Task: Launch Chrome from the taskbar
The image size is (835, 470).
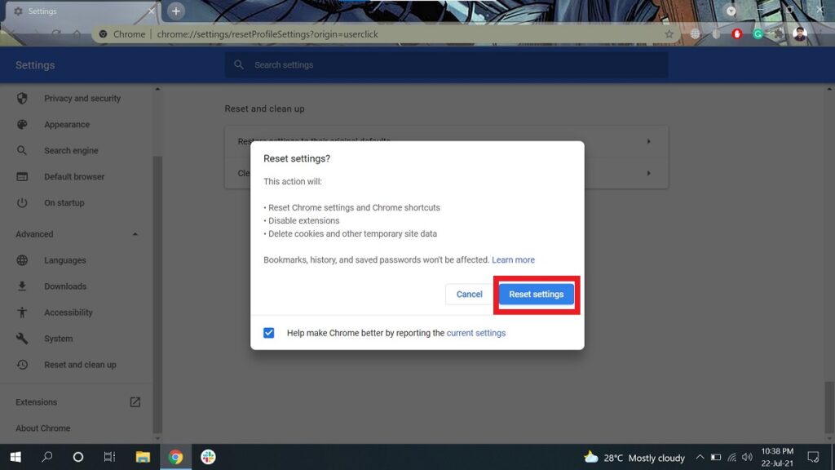Action: point(175,457)
